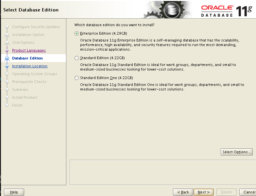256x196 pixels.
Task: Click 'Summary' step text
Action: pyautogui.click(x=20, y=90)
